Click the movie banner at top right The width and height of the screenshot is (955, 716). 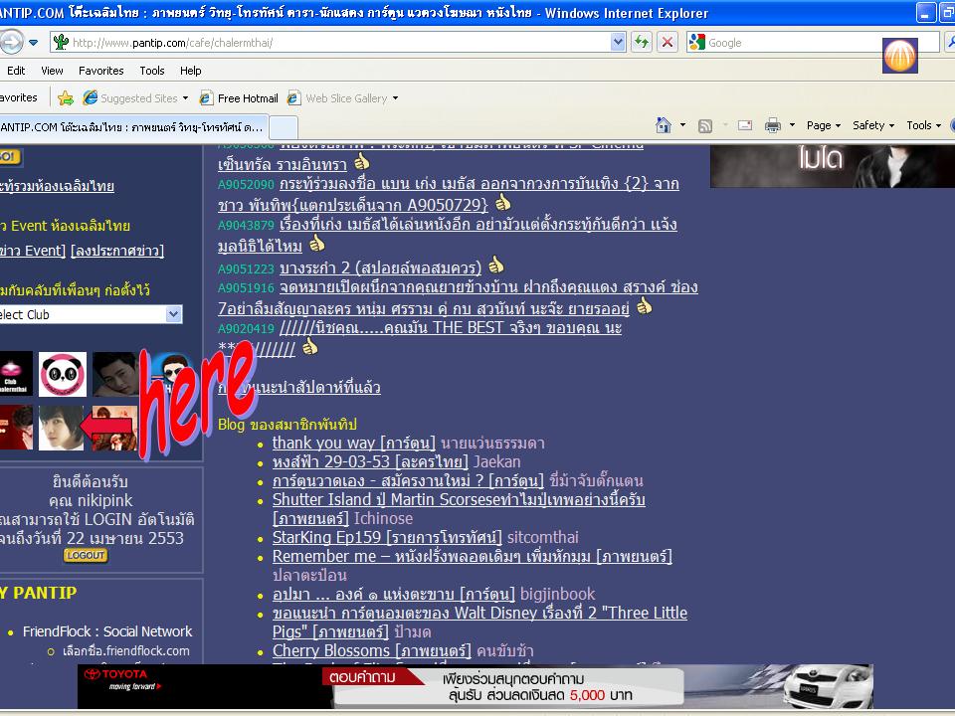point(833,166)
